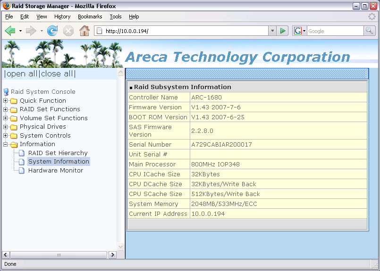Image resolution: width=380 pixels, height=271 pixels.
Task: Open the Forward button history dropdown
Action: click(x=42, y=31)
